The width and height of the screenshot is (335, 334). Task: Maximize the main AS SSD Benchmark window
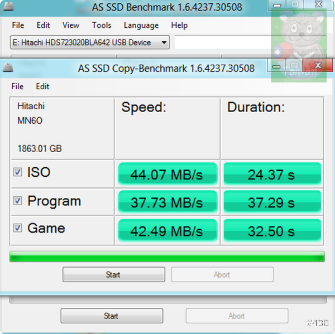coord(295,5)
